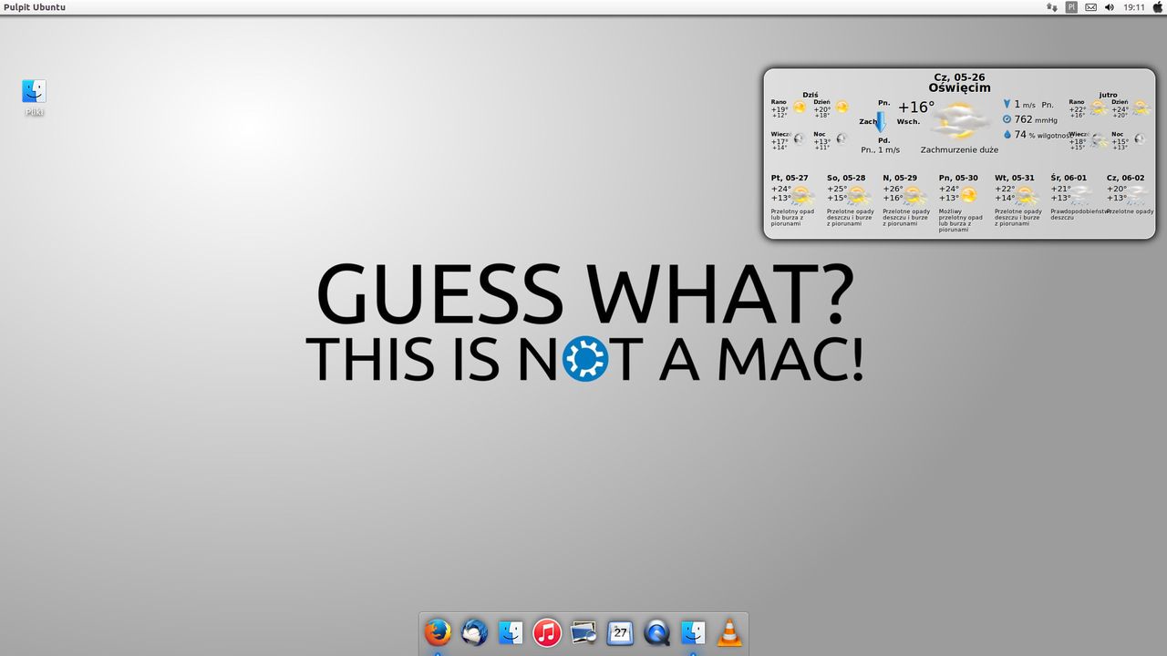The height and width of the screenshot is (656, 1167).
Task: Click the Pn, 05-30 day label
Action: (x=958, y=178)
